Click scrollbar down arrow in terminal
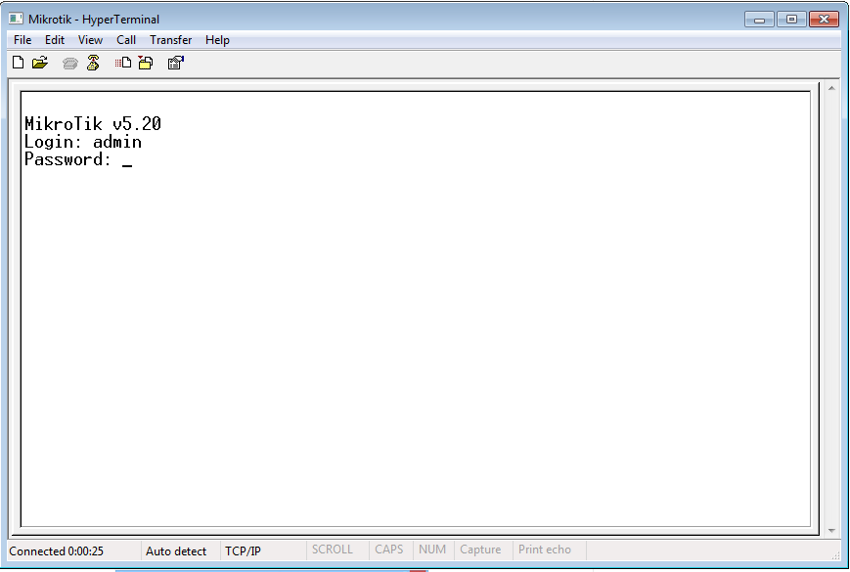Image resolution: width=850 pixels, height=572 pixels. pyautogui.click(x=831, y=531)
